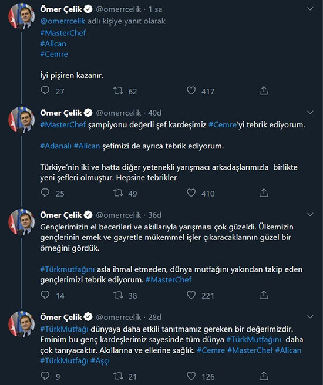Expand options chevron for the 28d tweet
323x385 pixels.
coord(310,317)
